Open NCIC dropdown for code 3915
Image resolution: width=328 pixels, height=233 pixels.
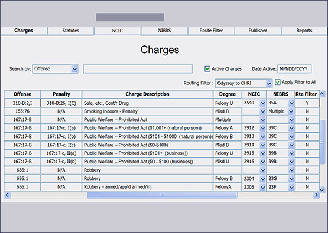tap(262, 153)
